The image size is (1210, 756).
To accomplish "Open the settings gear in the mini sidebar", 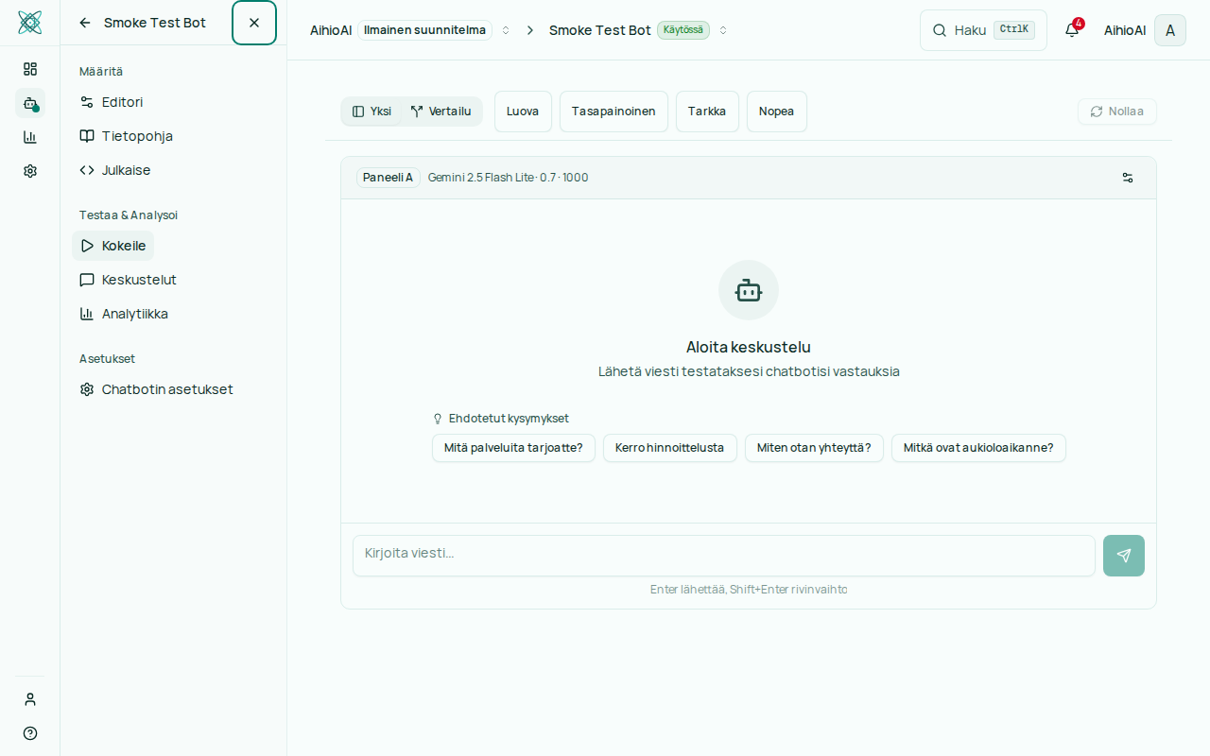I will tap(30, 171).
